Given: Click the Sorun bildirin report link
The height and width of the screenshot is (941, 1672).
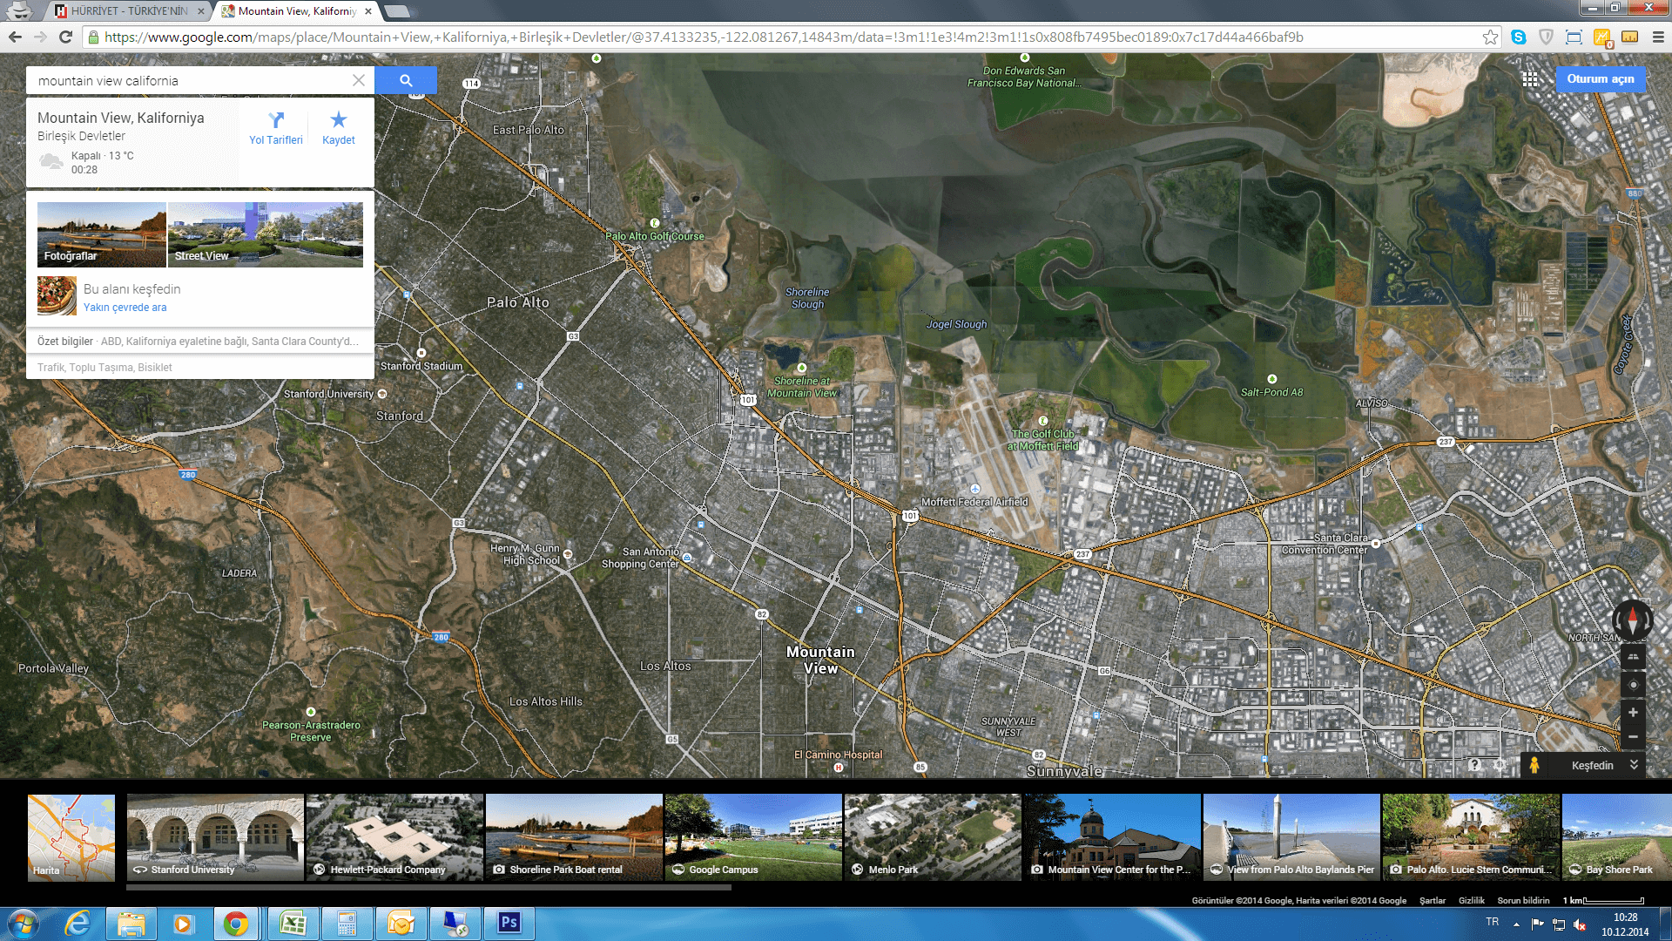Looking at the screenshot, I should (1523, 901).
